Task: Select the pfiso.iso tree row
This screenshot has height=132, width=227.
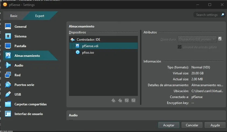Action: click(x=103, y=52)
